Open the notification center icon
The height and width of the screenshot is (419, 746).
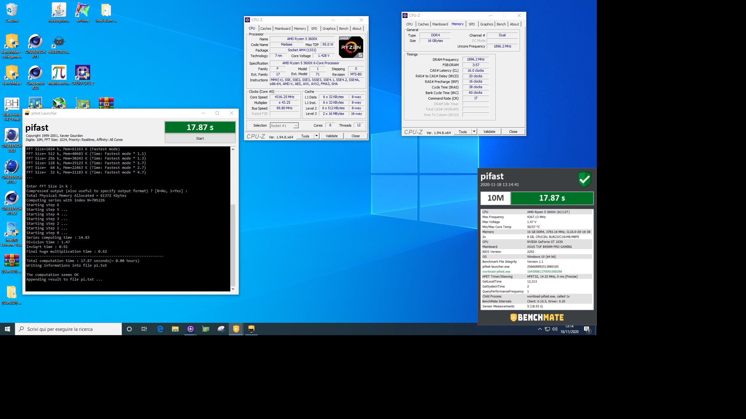(x=587, y=329)
